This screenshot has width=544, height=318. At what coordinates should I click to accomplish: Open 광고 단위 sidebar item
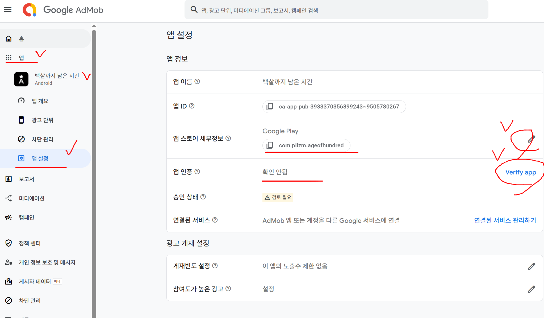tap(42, 120)
